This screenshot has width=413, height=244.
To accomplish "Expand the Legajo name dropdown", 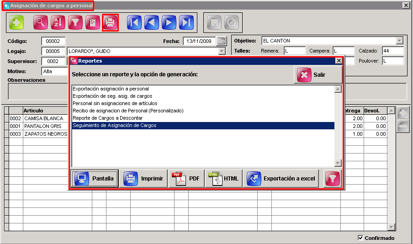I will pyautogui.click(x=222, y=51).
